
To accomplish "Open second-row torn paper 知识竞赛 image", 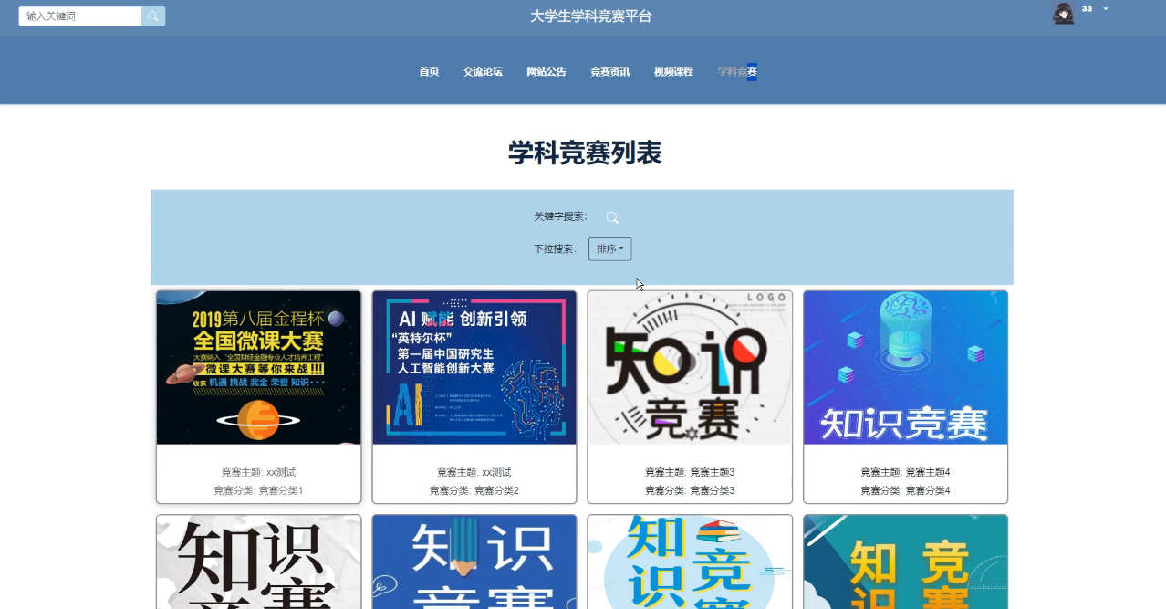I will coord(259,562).
